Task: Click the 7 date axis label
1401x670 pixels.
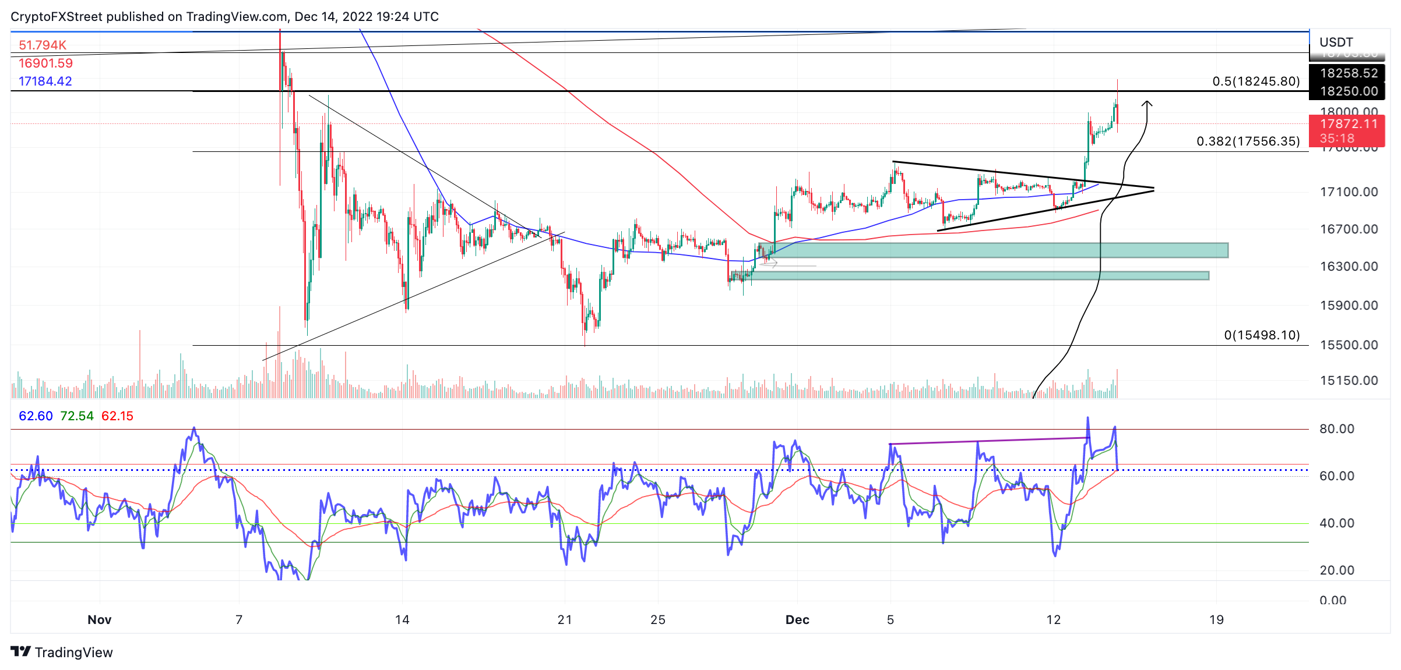Action: pyautogui.click(x=239, y=619)
